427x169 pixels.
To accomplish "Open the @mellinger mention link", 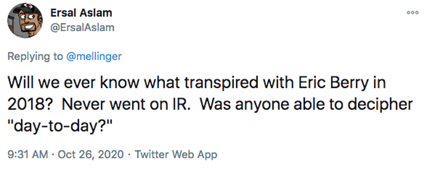I will coord(94,56).
